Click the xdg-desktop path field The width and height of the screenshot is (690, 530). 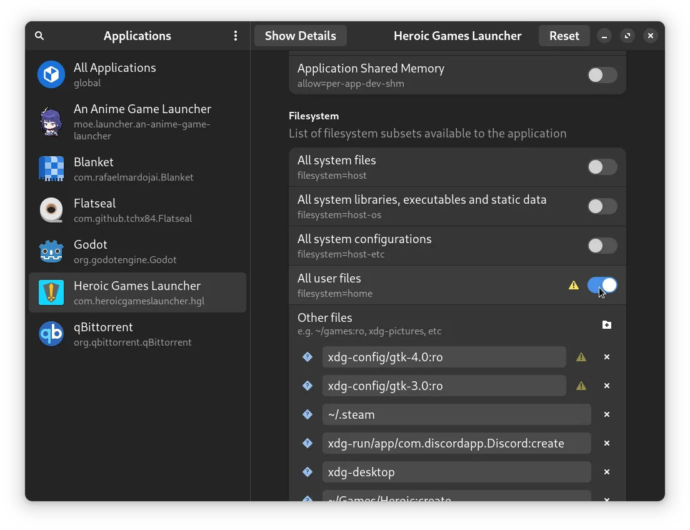456,472
